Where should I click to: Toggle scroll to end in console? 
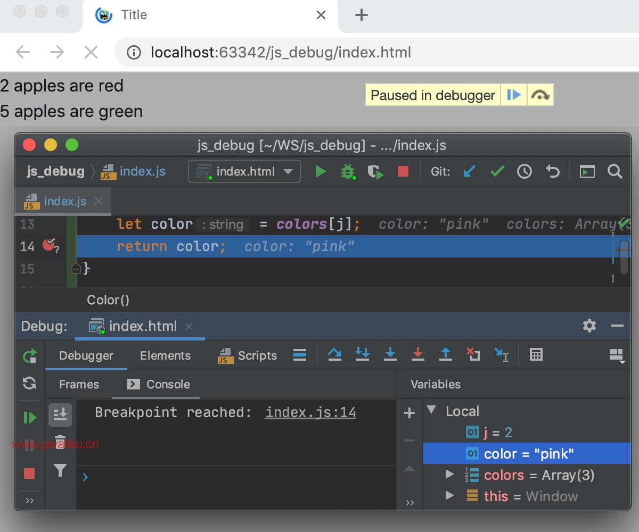(x=60, y=414)
